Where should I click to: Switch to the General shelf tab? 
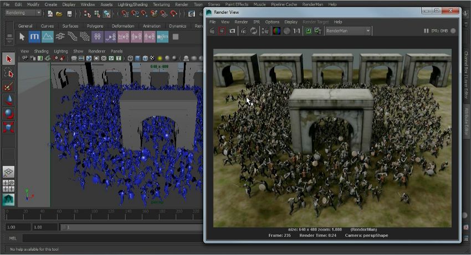pyautogui.click(x=25, y=26)
